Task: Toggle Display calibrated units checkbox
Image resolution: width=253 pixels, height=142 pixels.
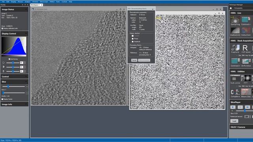Action: coord(2,28)
